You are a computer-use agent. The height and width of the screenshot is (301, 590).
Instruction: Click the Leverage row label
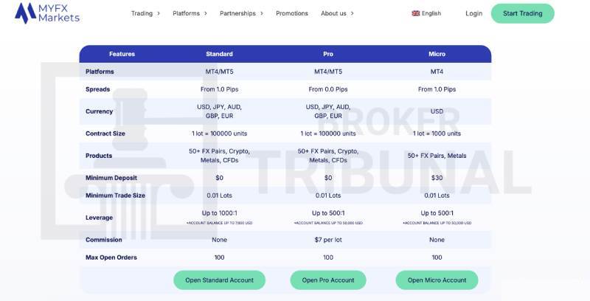click(x=99, y=218)
